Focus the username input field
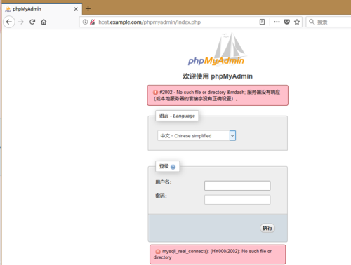 pyautogui.click(x=237, y=186)
